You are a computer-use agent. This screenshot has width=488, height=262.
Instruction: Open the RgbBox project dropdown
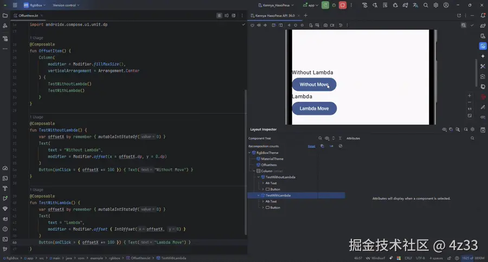[x=34, y=5]
